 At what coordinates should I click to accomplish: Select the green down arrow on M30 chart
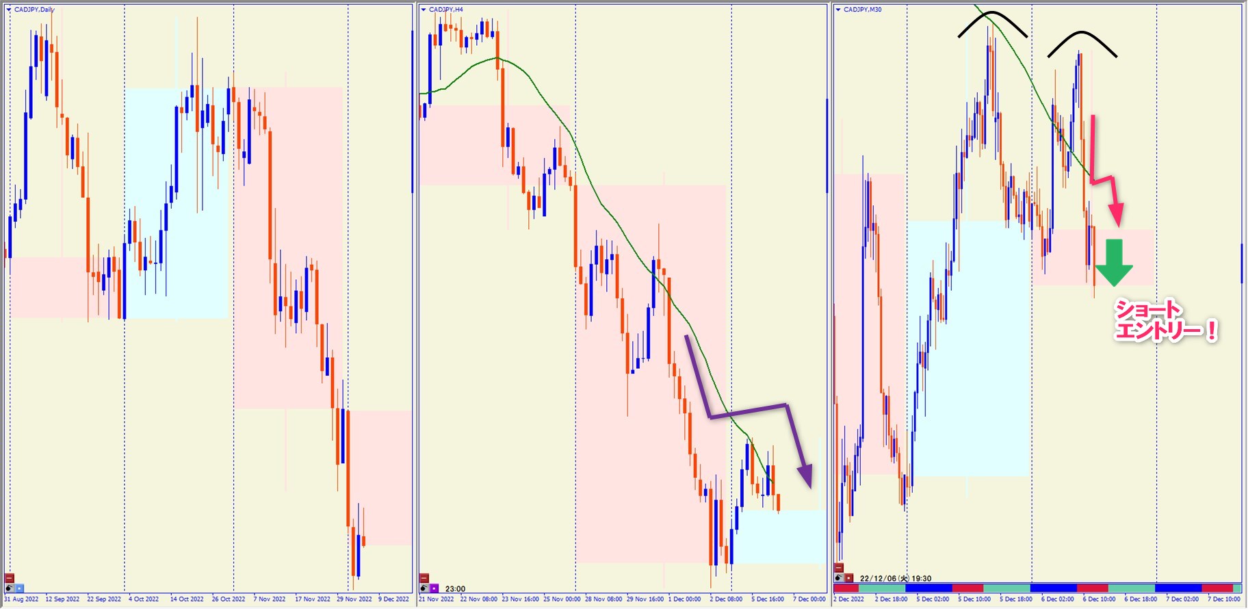point(1114,263)
